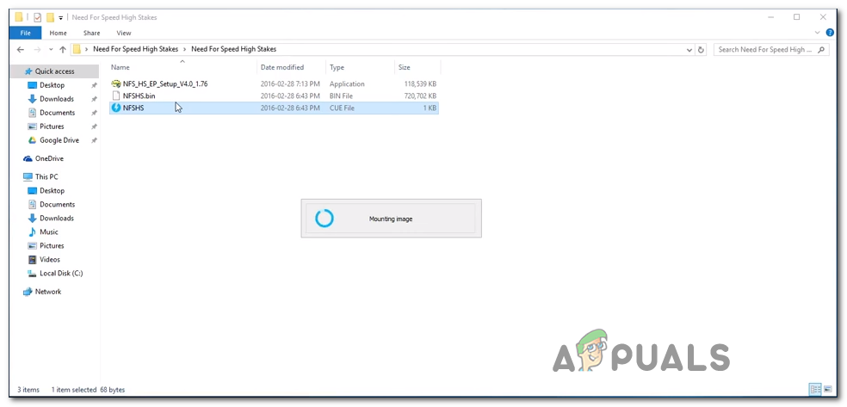Switch to the Share ribbon tab
The width and height of the screenshot is (847, 407).
92,33
